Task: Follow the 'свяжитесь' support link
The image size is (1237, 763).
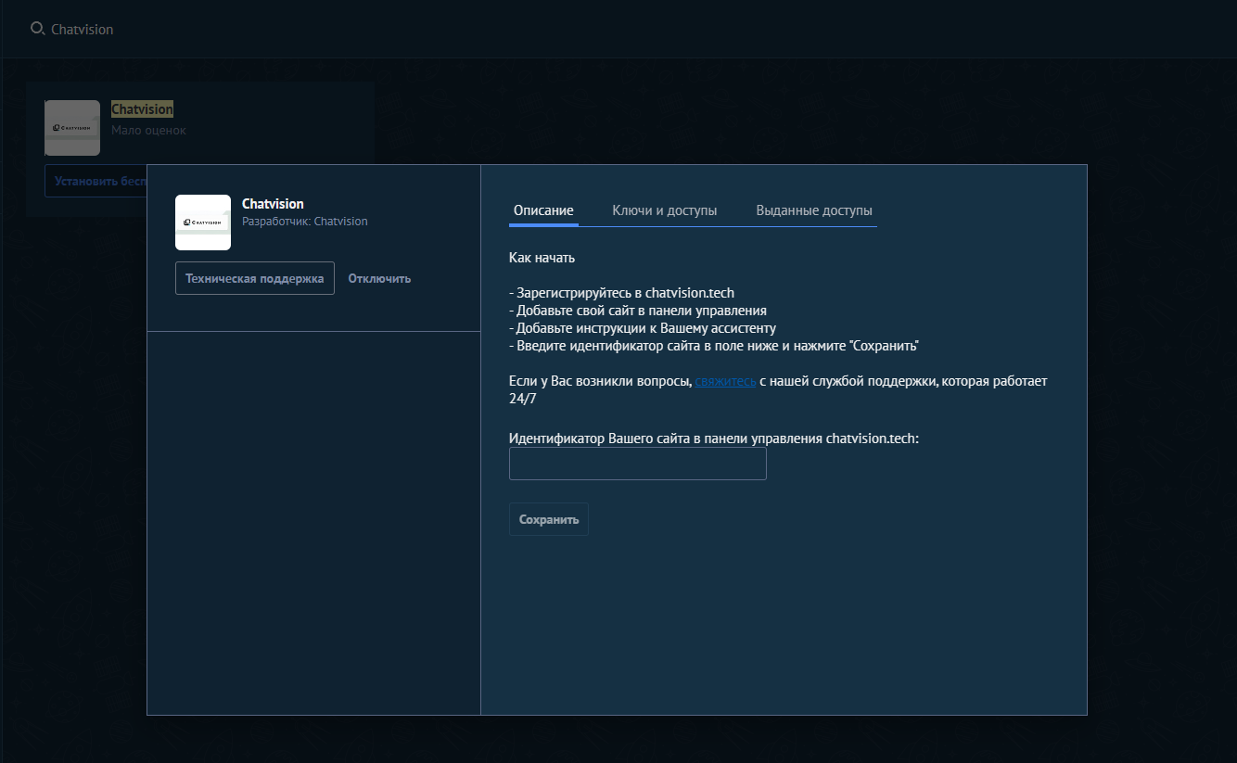Action: point(725,381)
